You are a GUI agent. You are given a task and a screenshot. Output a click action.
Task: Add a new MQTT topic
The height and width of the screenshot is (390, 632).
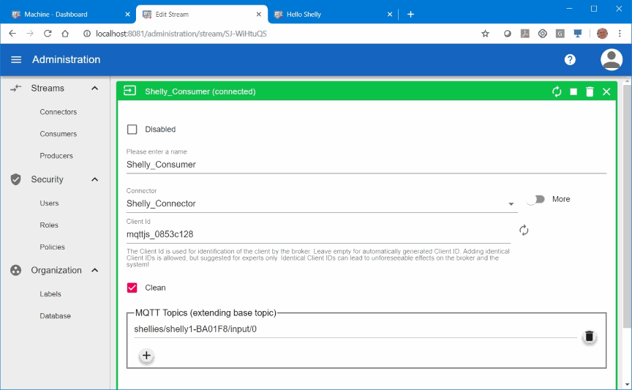146,356
